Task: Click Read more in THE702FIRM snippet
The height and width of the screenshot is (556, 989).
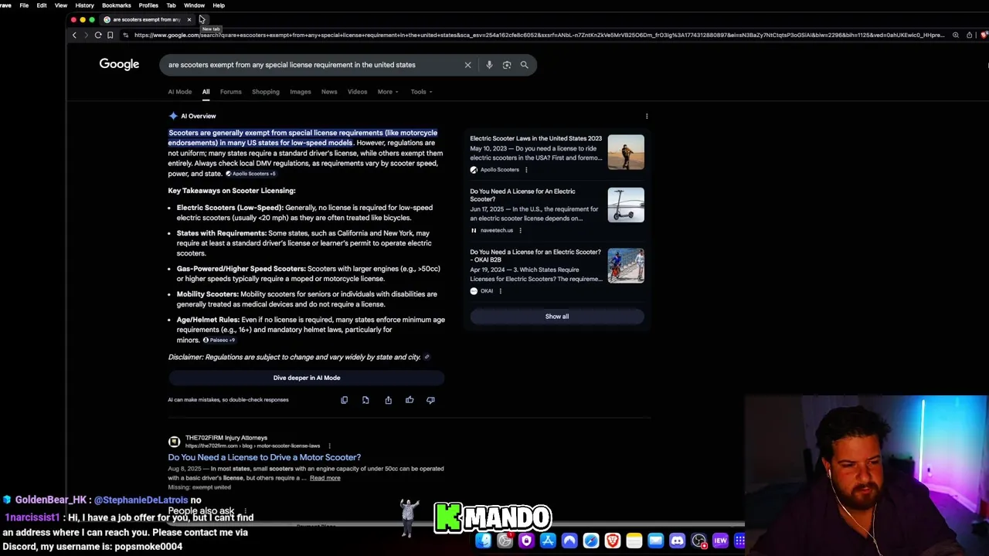Action: [325, 478]
